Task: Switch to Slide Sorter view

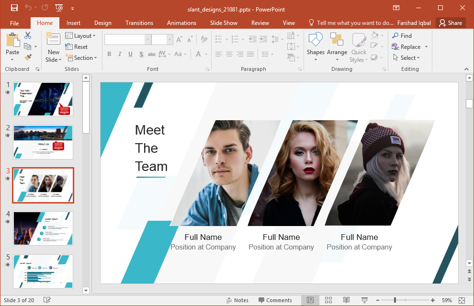Action: 328,300
